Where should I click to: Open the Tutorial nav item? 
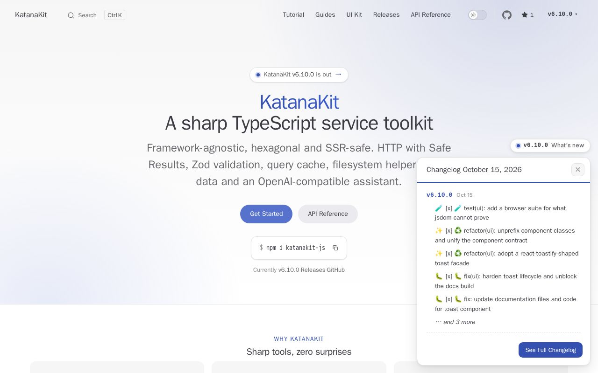(293, 15)
